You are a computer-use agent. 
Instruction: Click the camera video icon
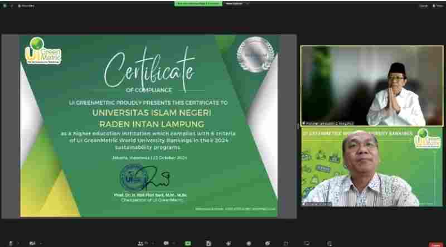click(32, 243)
